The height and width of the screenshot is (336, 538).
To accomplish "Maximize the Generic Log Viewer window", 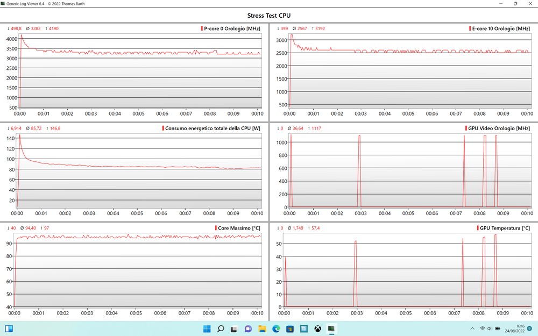I will pos(515,4).
